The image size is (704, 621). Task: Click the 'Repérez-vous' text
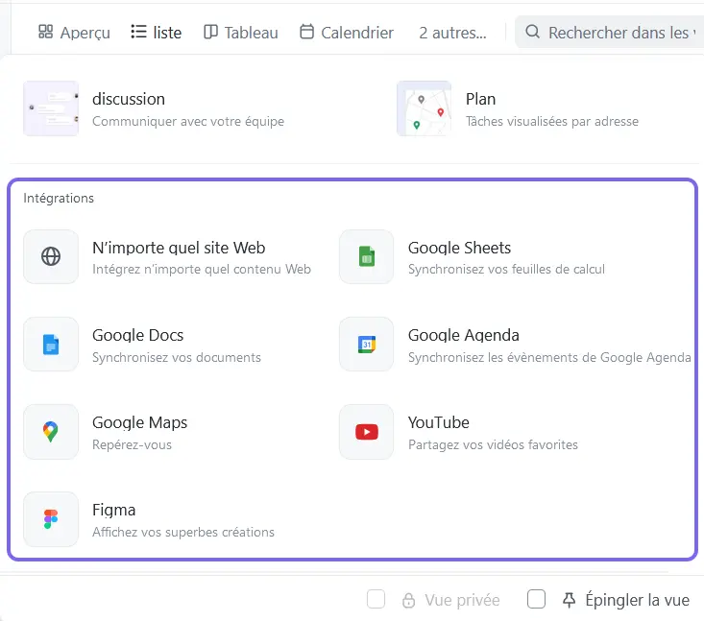pos(132,444)
